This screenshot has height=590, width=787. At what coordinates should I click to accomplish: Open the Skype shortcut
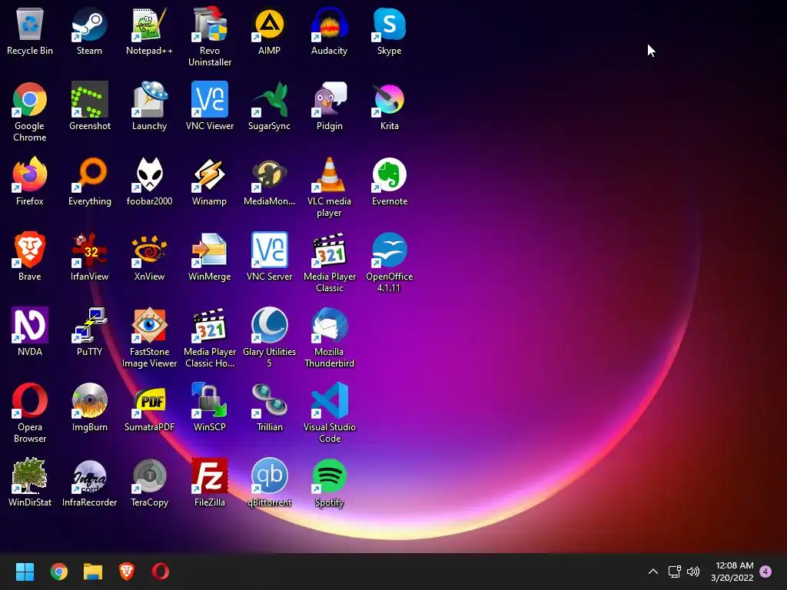[389, 25]
